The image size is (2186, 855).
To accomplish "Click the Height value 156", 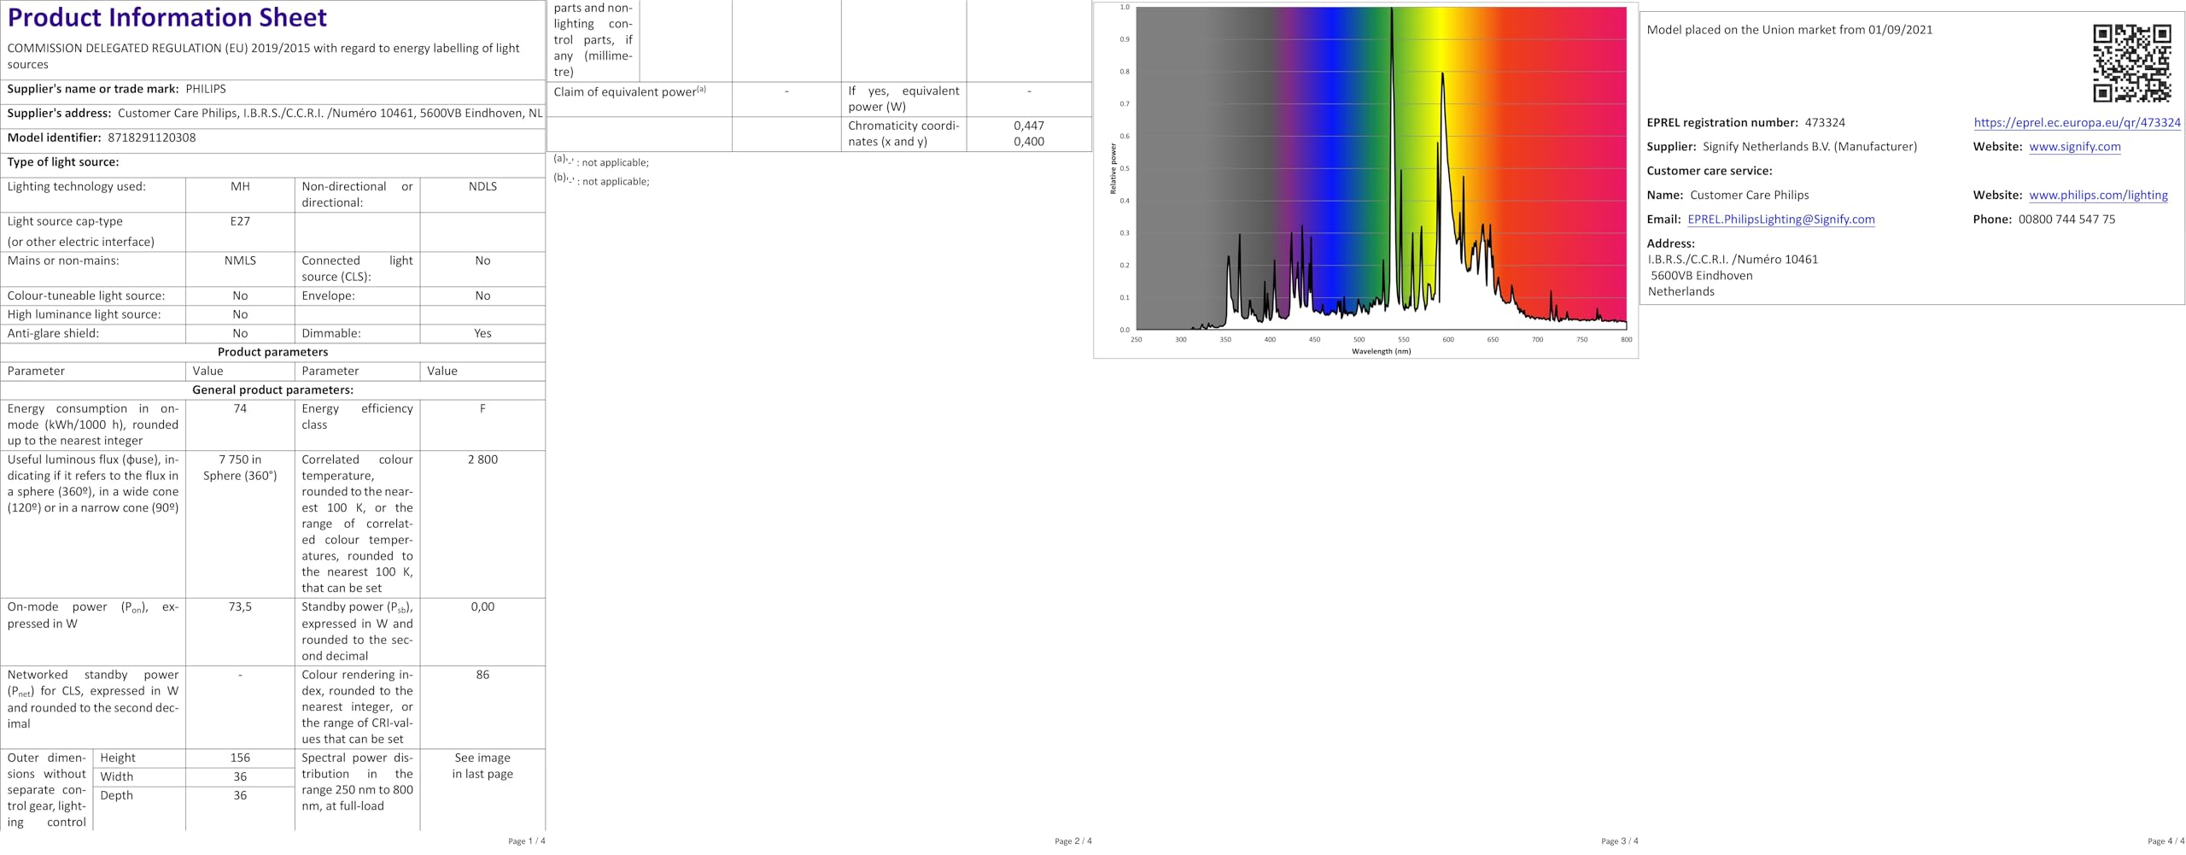I will click(x=240, y=758).
